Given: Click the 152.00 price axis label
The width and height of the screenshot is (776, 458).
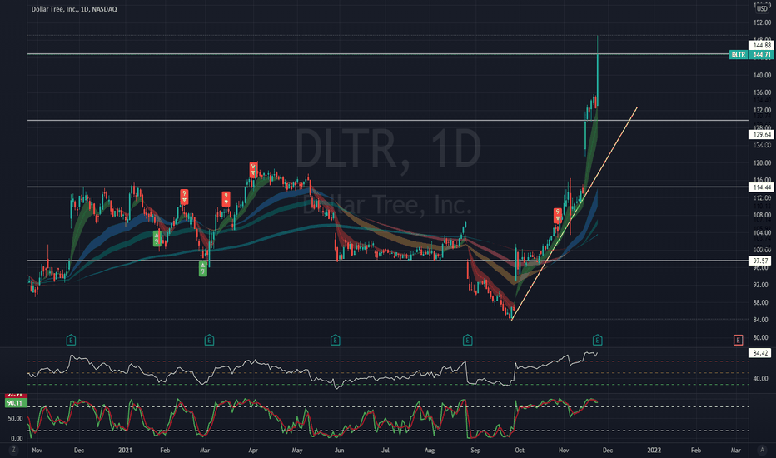Looking at the screenshot, I should pos(762,22).
